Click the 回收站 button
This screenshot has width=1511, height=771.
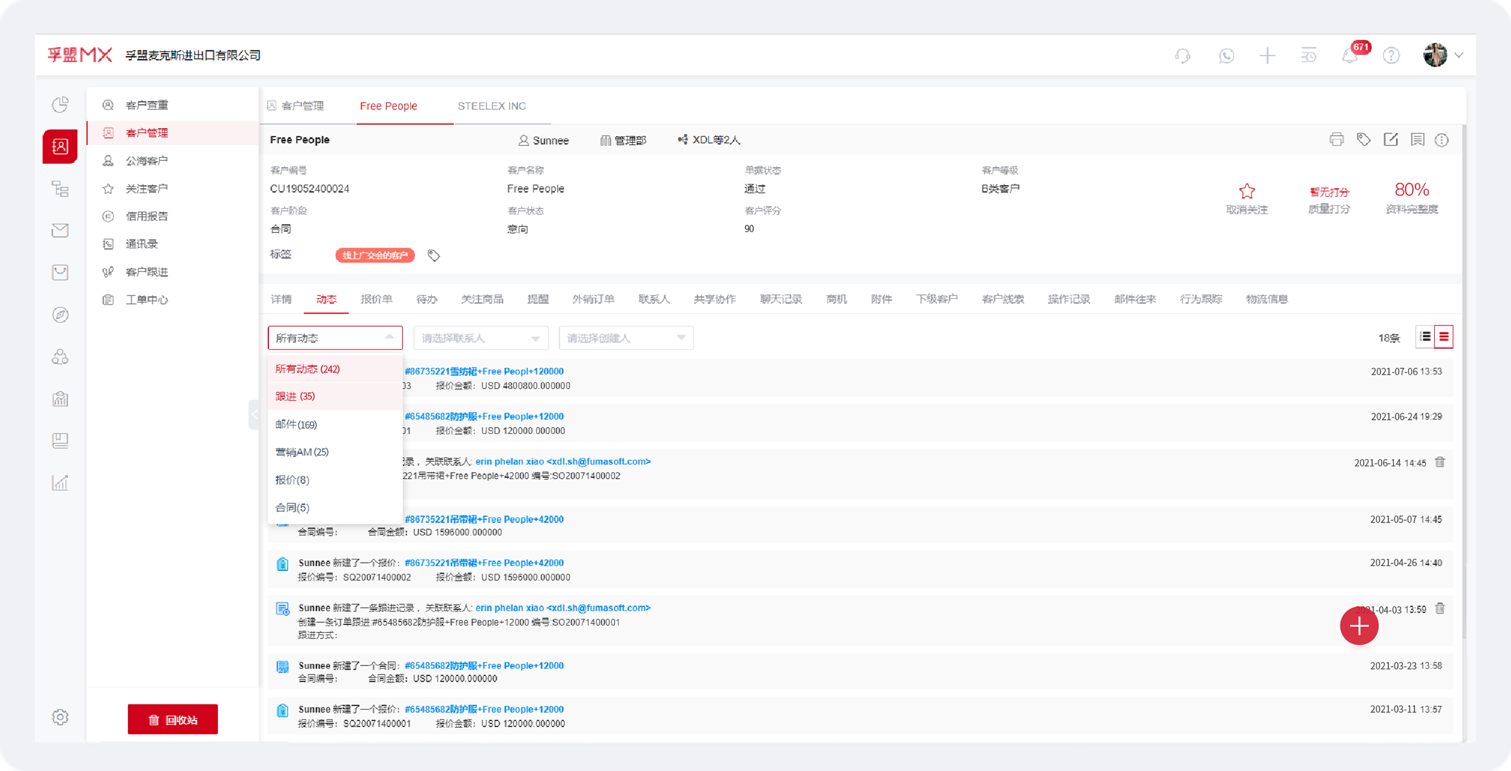[x=173, y=719]
